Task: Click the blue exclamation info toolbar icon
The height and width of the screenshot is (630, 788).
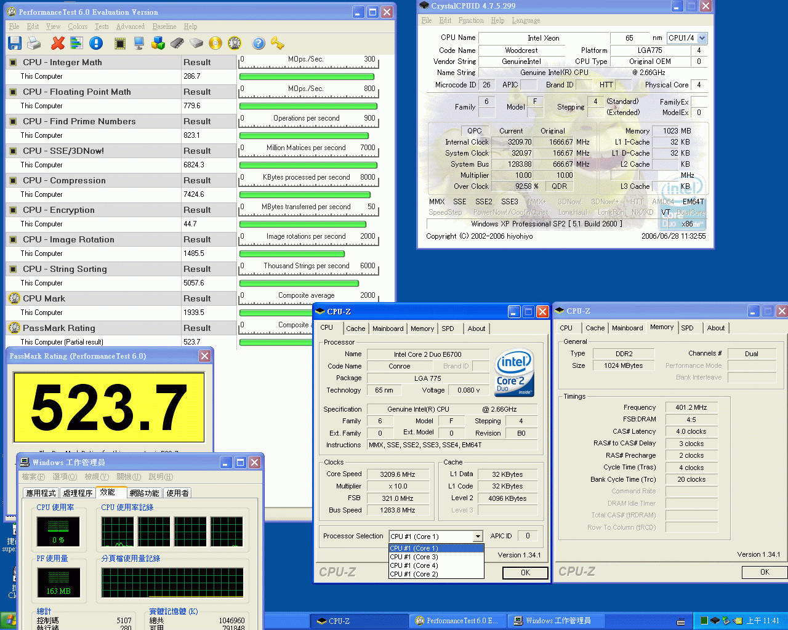Action: tap(96, 43)
